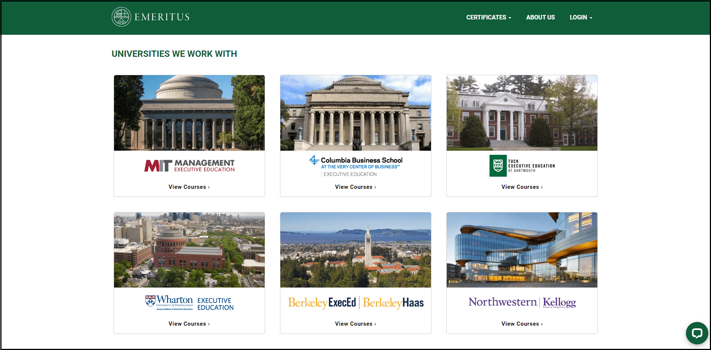Viewport: 711px width, 350px height.
Task: Click the Universities We Work With heading
Action: tap(174, 54)
